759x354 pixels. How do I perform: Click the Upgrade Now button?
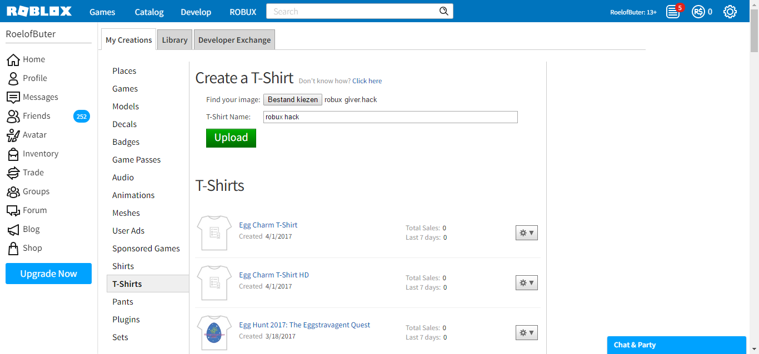[x=48, y=274]
